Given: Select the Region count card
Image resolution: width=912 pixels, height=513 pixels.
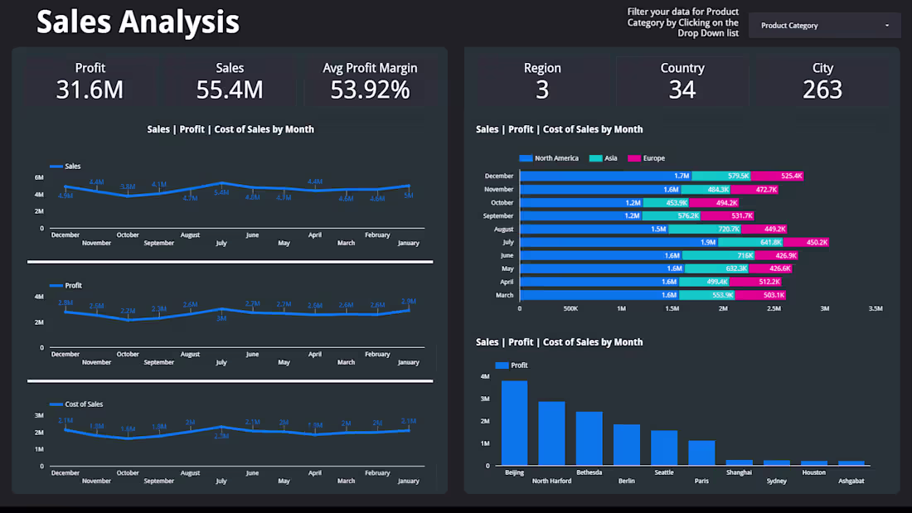Looking at the screenshot, I should click(x=542, y=80).
